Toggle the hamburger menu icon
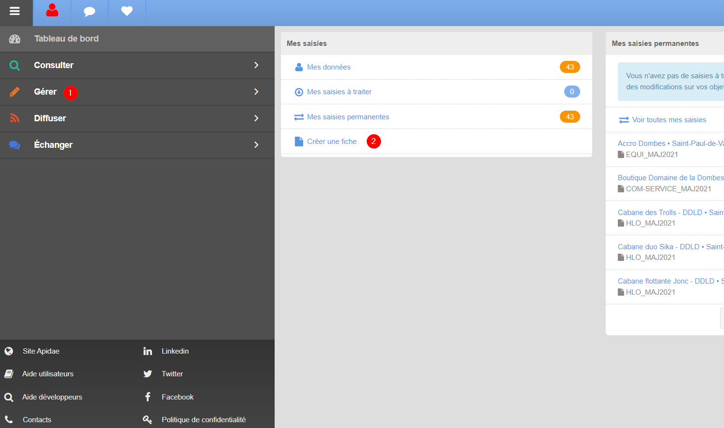724x428 pixels. tap(14, 11)
